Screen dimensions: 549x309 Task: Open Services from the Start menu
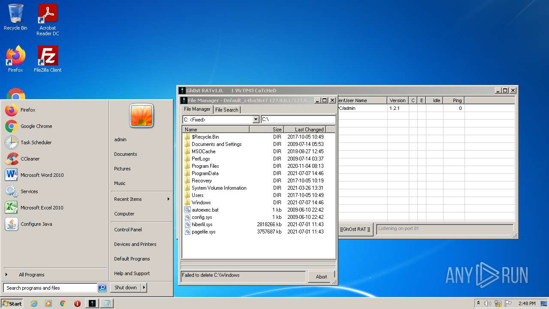[54, 191]
